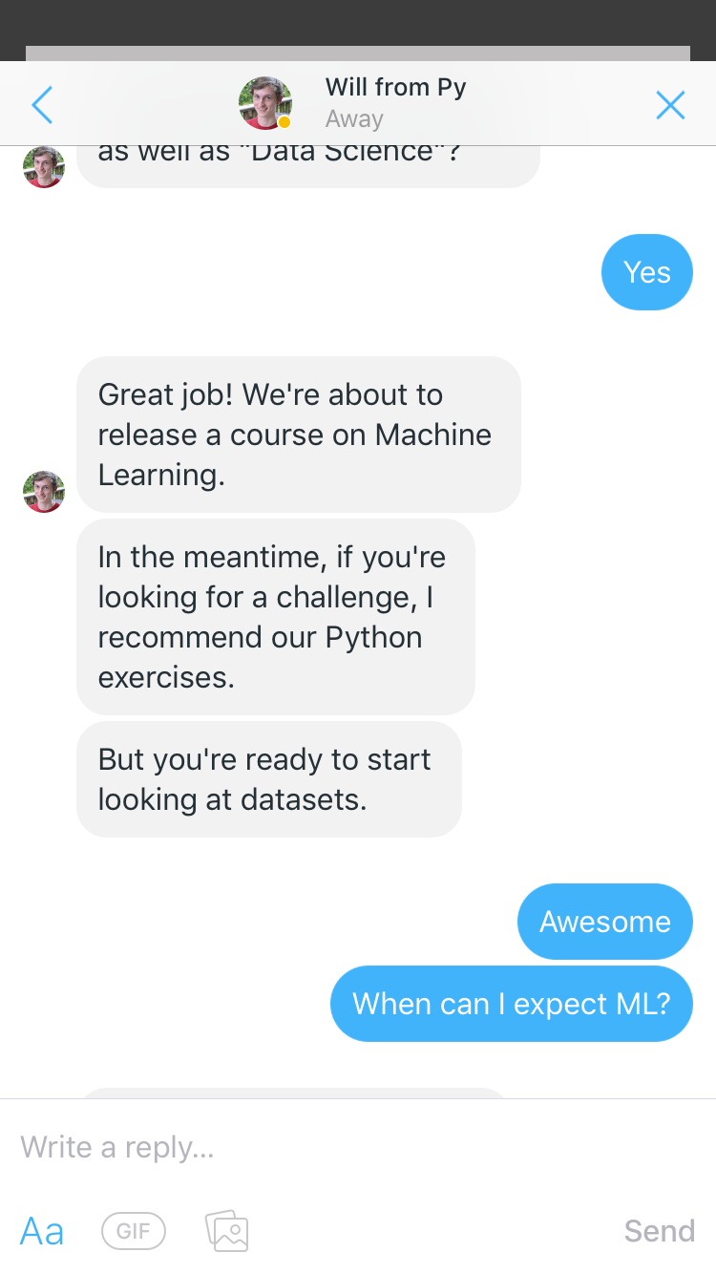Click the yellow away status dot
The height and width of the screenshot is (1274, 716).
(284, 122)
